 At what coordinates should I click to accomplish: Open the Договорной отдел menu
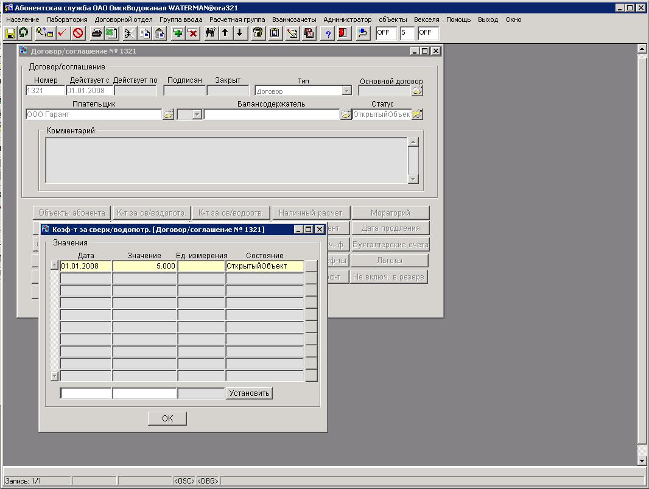124,19
